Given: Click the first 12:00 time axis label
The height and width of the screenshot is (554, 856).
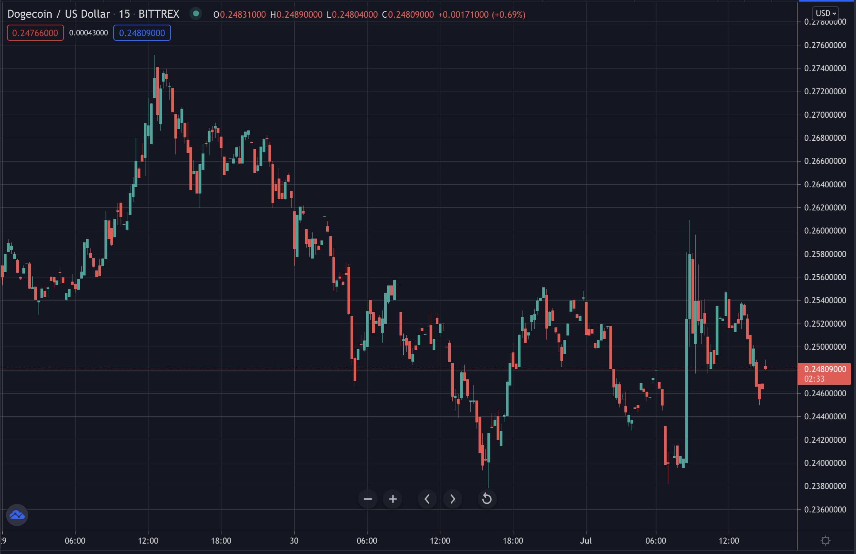Looking at the screenshot, I should [148, 541].
